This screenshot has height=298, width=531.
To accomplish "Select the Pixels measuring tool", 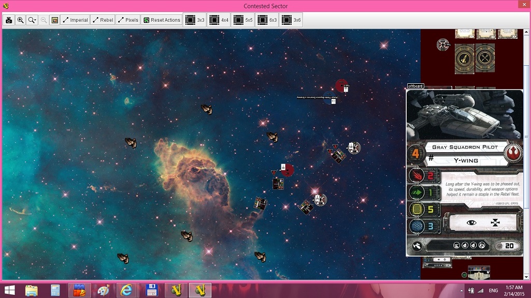I will tap(128, 20).
